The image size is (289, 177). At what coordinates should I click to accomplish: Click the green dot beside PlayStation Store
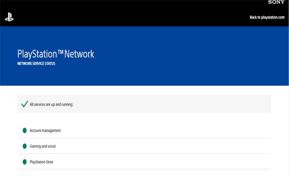click(24, 162)
